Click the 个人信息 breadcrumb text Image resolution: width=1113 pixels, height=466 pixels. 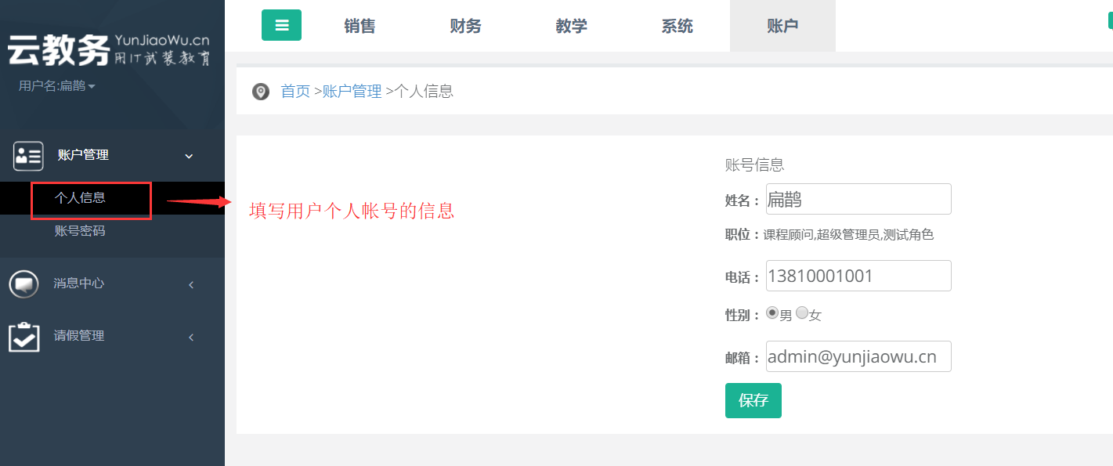coord(424,91)
